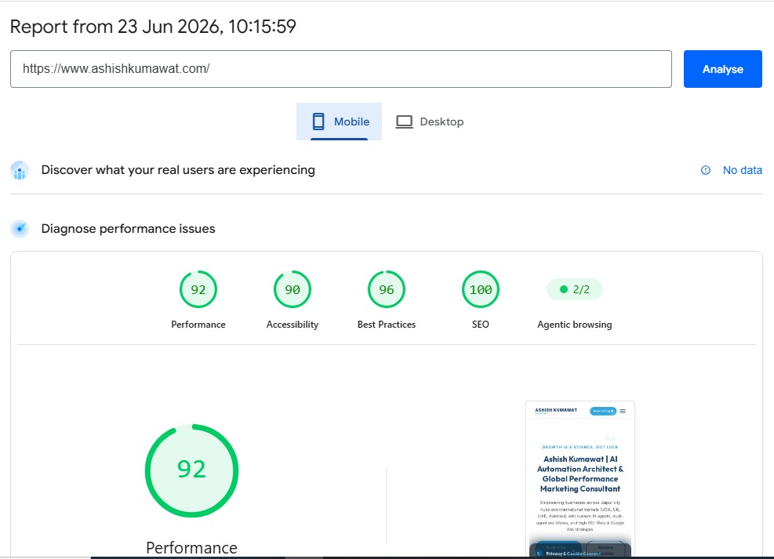Image resolution: width=774 pixels, height=559 pixels.
Task: Click the diagnose performance issues icon
Action: point(20,229)
